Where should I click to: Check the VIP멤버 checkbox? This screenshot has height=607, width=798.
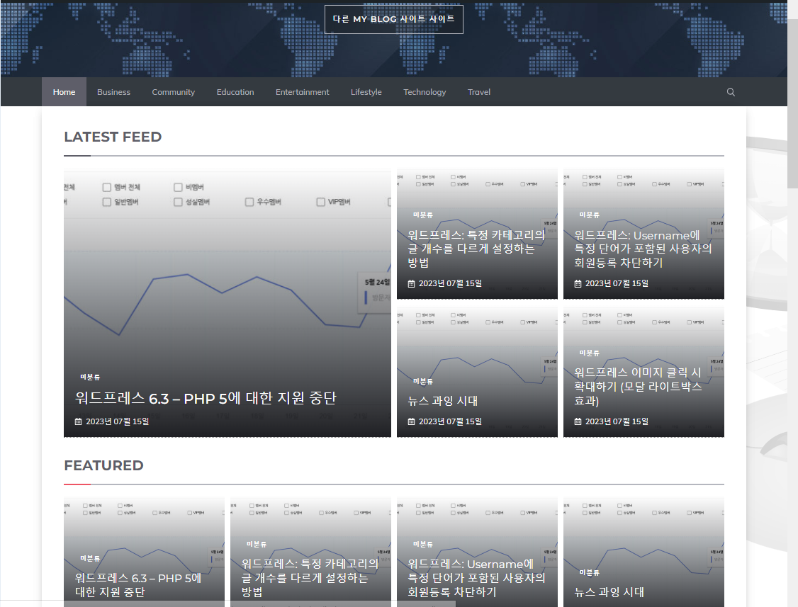[x=320, y=202]
